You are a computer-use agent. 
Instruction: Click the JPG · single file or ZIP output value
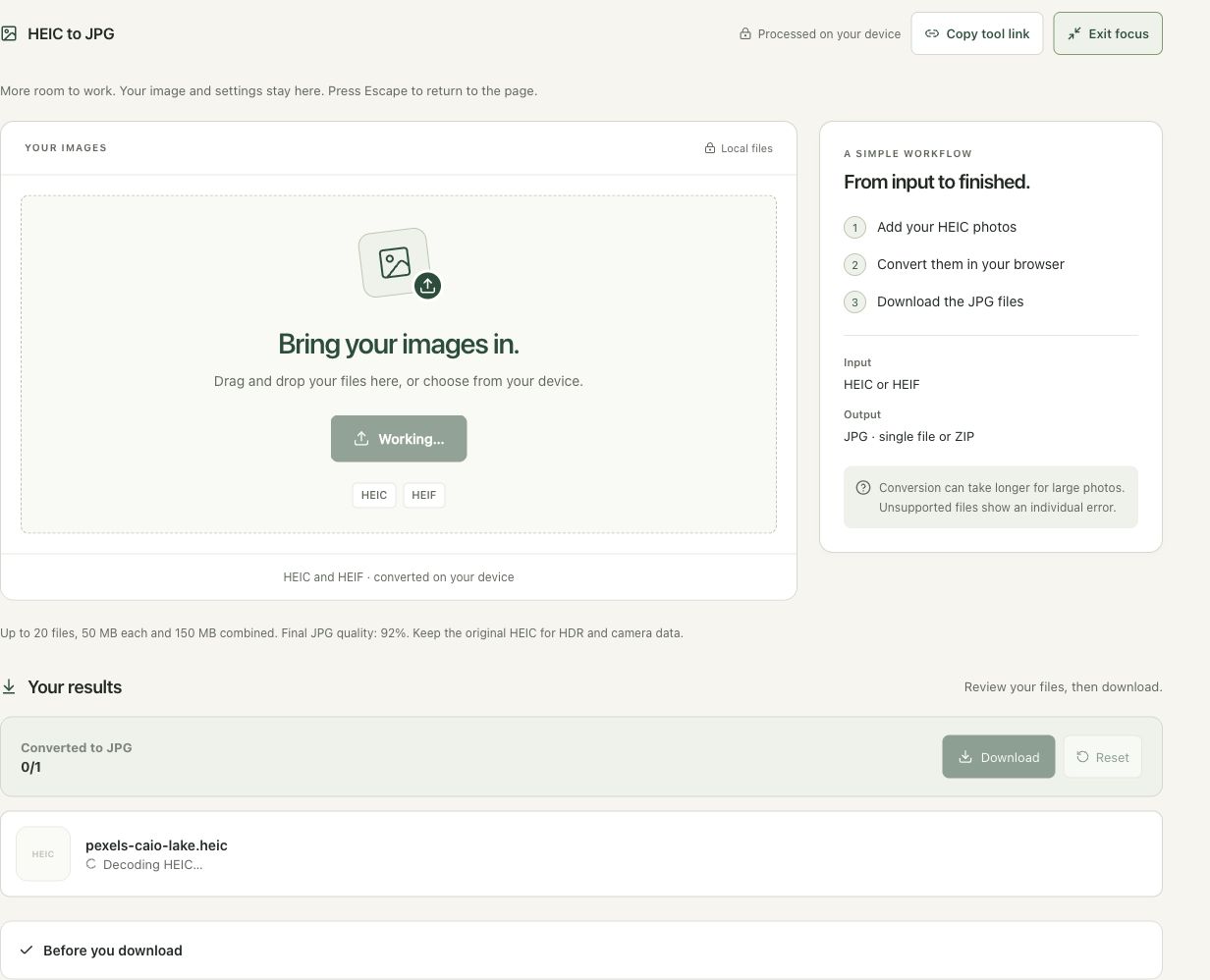[x=909, y=437]
